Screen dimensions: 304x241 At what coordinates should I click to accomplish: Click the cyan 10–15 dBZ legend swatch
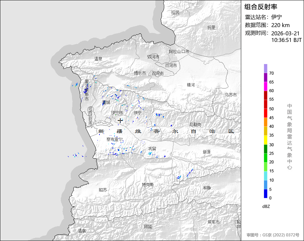266,176
